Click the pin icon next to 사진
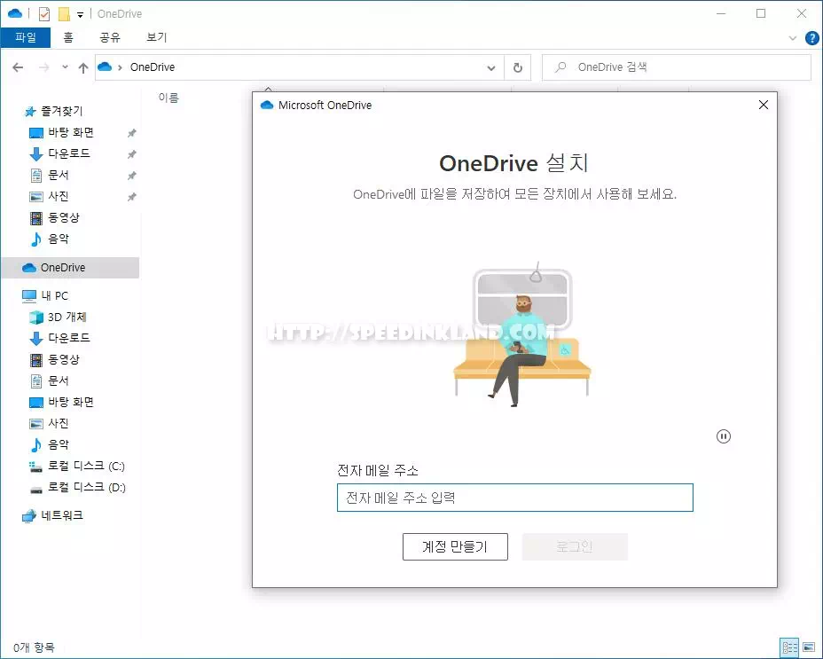This screenshot has width=823, height=659. [132, 197]
